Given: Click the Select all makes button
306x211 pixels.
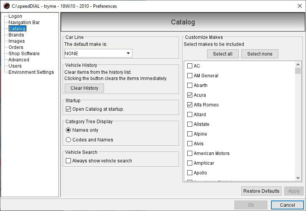Looking at the screenshot, I should coord(223,54).
